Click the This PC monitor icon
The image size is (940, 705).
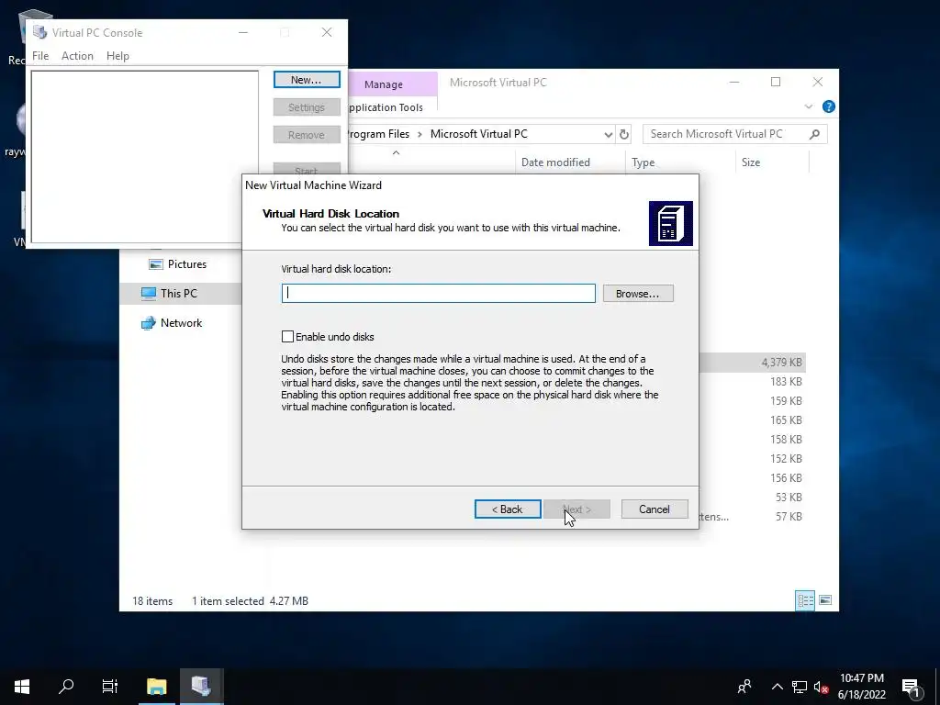(148, 293)
